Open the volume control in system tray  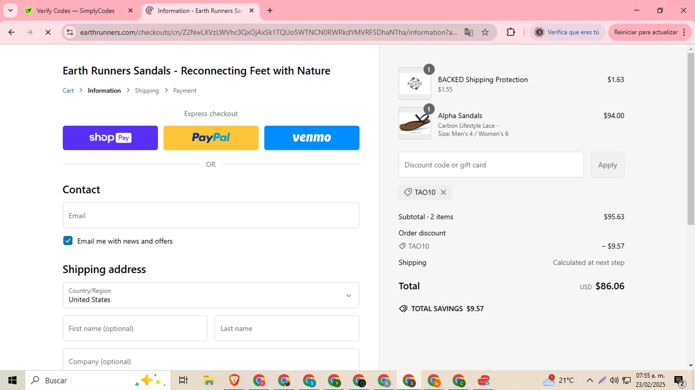coord(614,380)
